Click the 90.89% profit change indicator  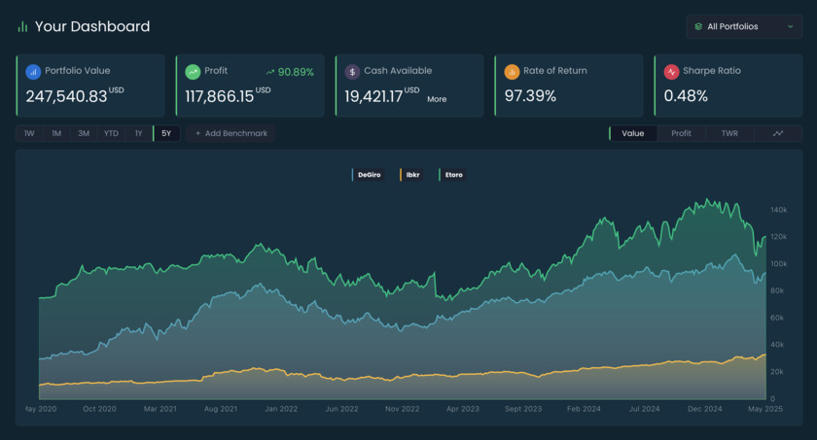click(x=290, y=72)
